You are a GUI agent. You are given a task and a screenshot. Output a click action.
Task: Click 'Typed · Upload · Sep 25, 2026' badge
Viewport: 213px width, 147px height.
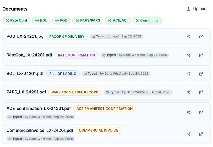pyautogui.click(x=116, y=36)
